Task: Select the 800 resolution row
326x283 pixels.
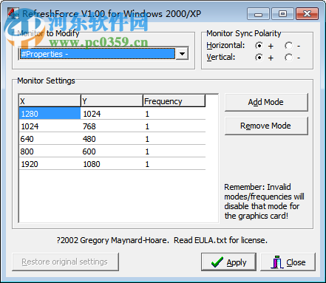Action: pos(112,151)
